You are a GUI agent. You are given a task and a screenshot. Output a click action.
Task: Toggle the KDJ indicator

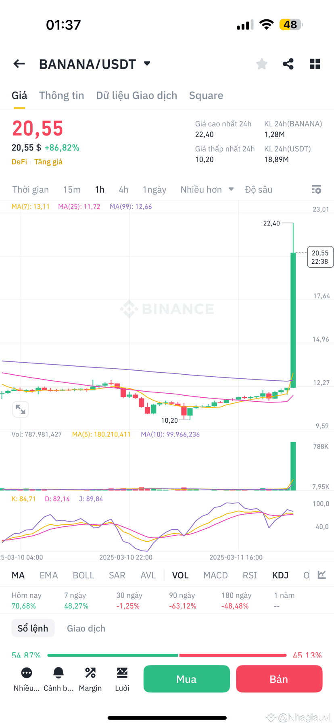coord(280,575)
